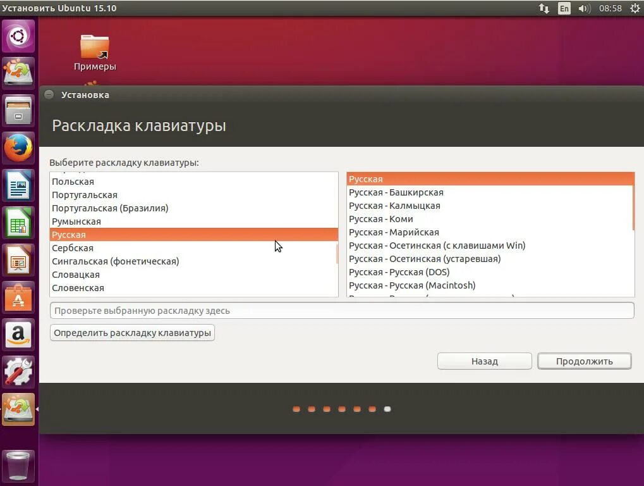Select Русская - Русская (Macintosh) variant

[x=490, y=285]
